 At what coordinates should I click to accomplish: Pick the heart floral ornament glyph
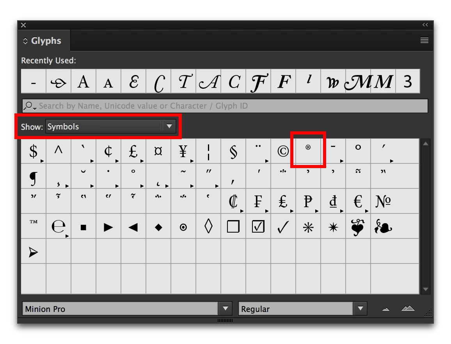358,226
